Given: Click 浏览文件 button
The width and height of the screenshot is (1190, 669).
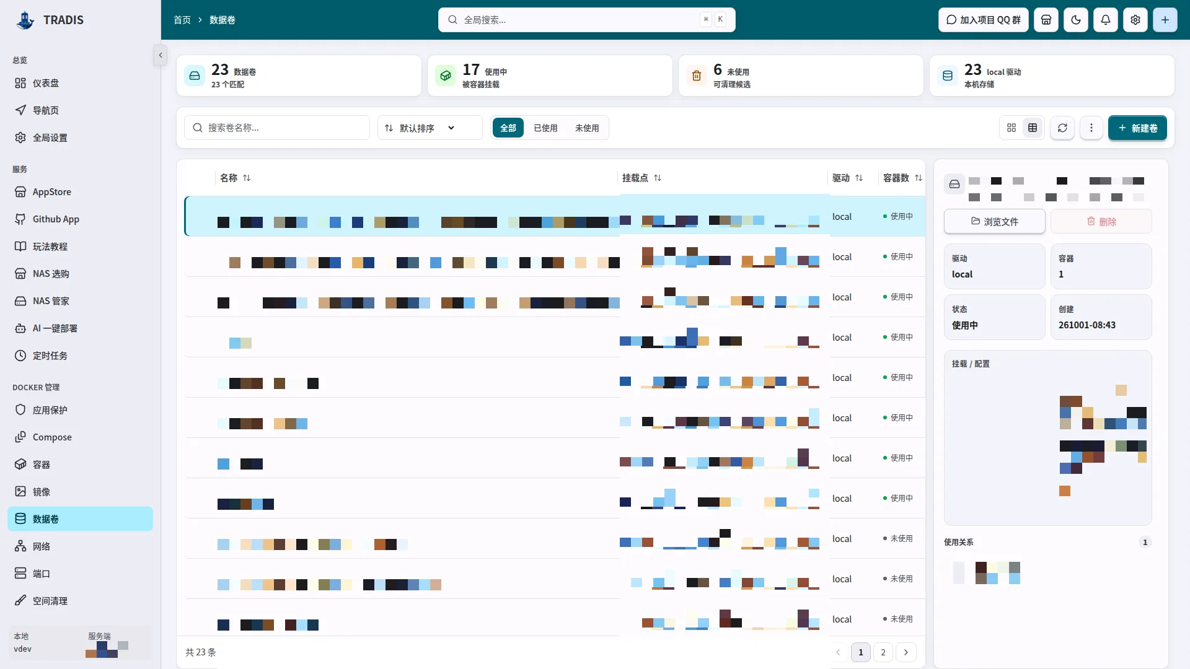Looking at the screenshot, I should point(994,221).
